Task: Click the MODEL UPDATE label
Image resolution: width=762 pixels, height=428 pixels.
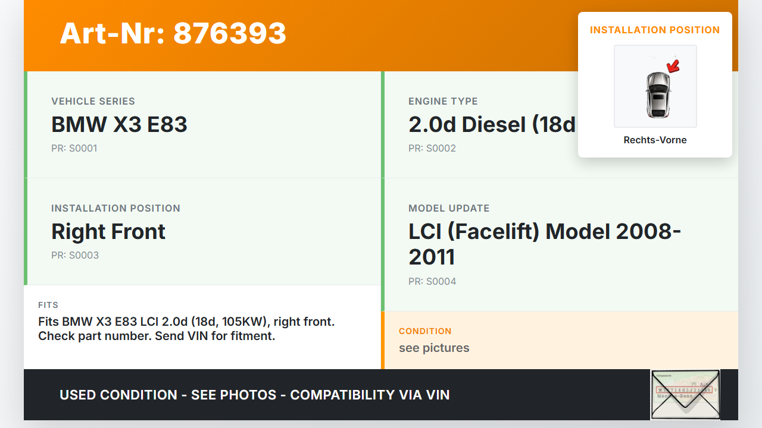Action: 449,209
